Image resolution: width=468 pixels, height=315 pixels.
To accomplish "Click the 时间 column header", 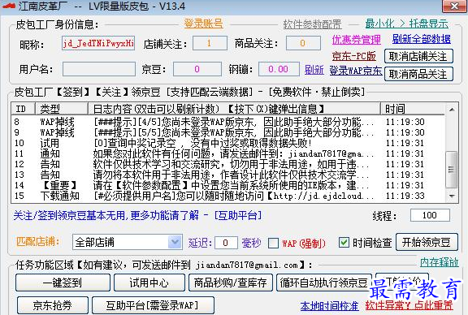I will click(413, 109).
